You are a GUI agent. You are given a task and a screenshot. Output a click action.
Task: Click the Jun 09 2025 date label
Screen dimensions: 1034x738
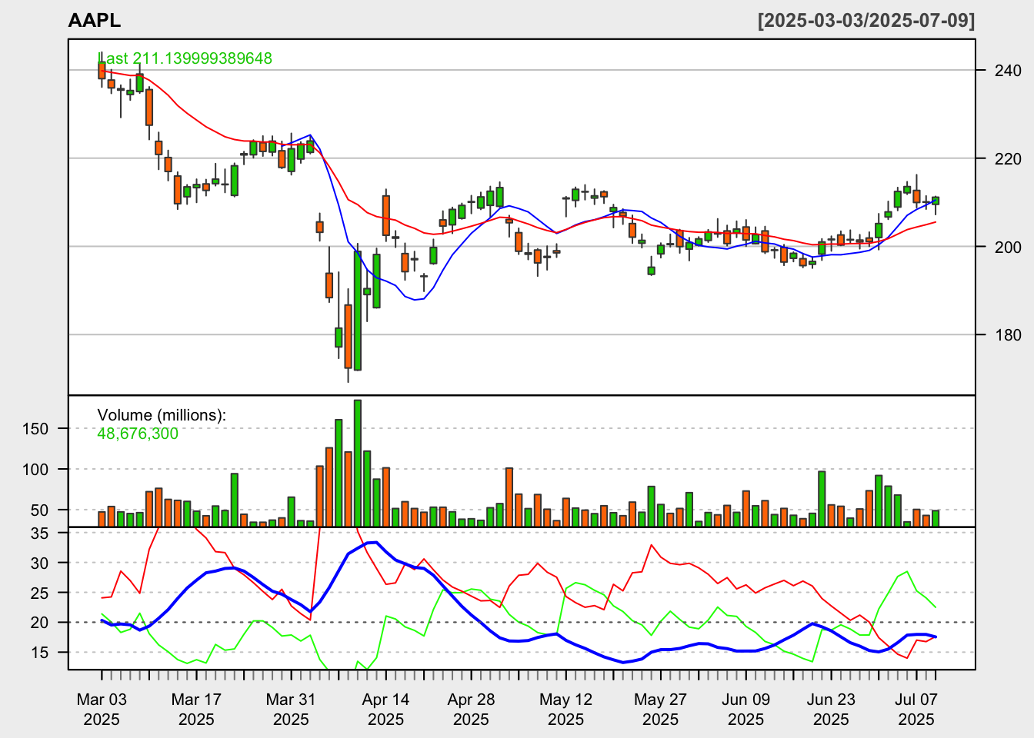pos(745,710)
